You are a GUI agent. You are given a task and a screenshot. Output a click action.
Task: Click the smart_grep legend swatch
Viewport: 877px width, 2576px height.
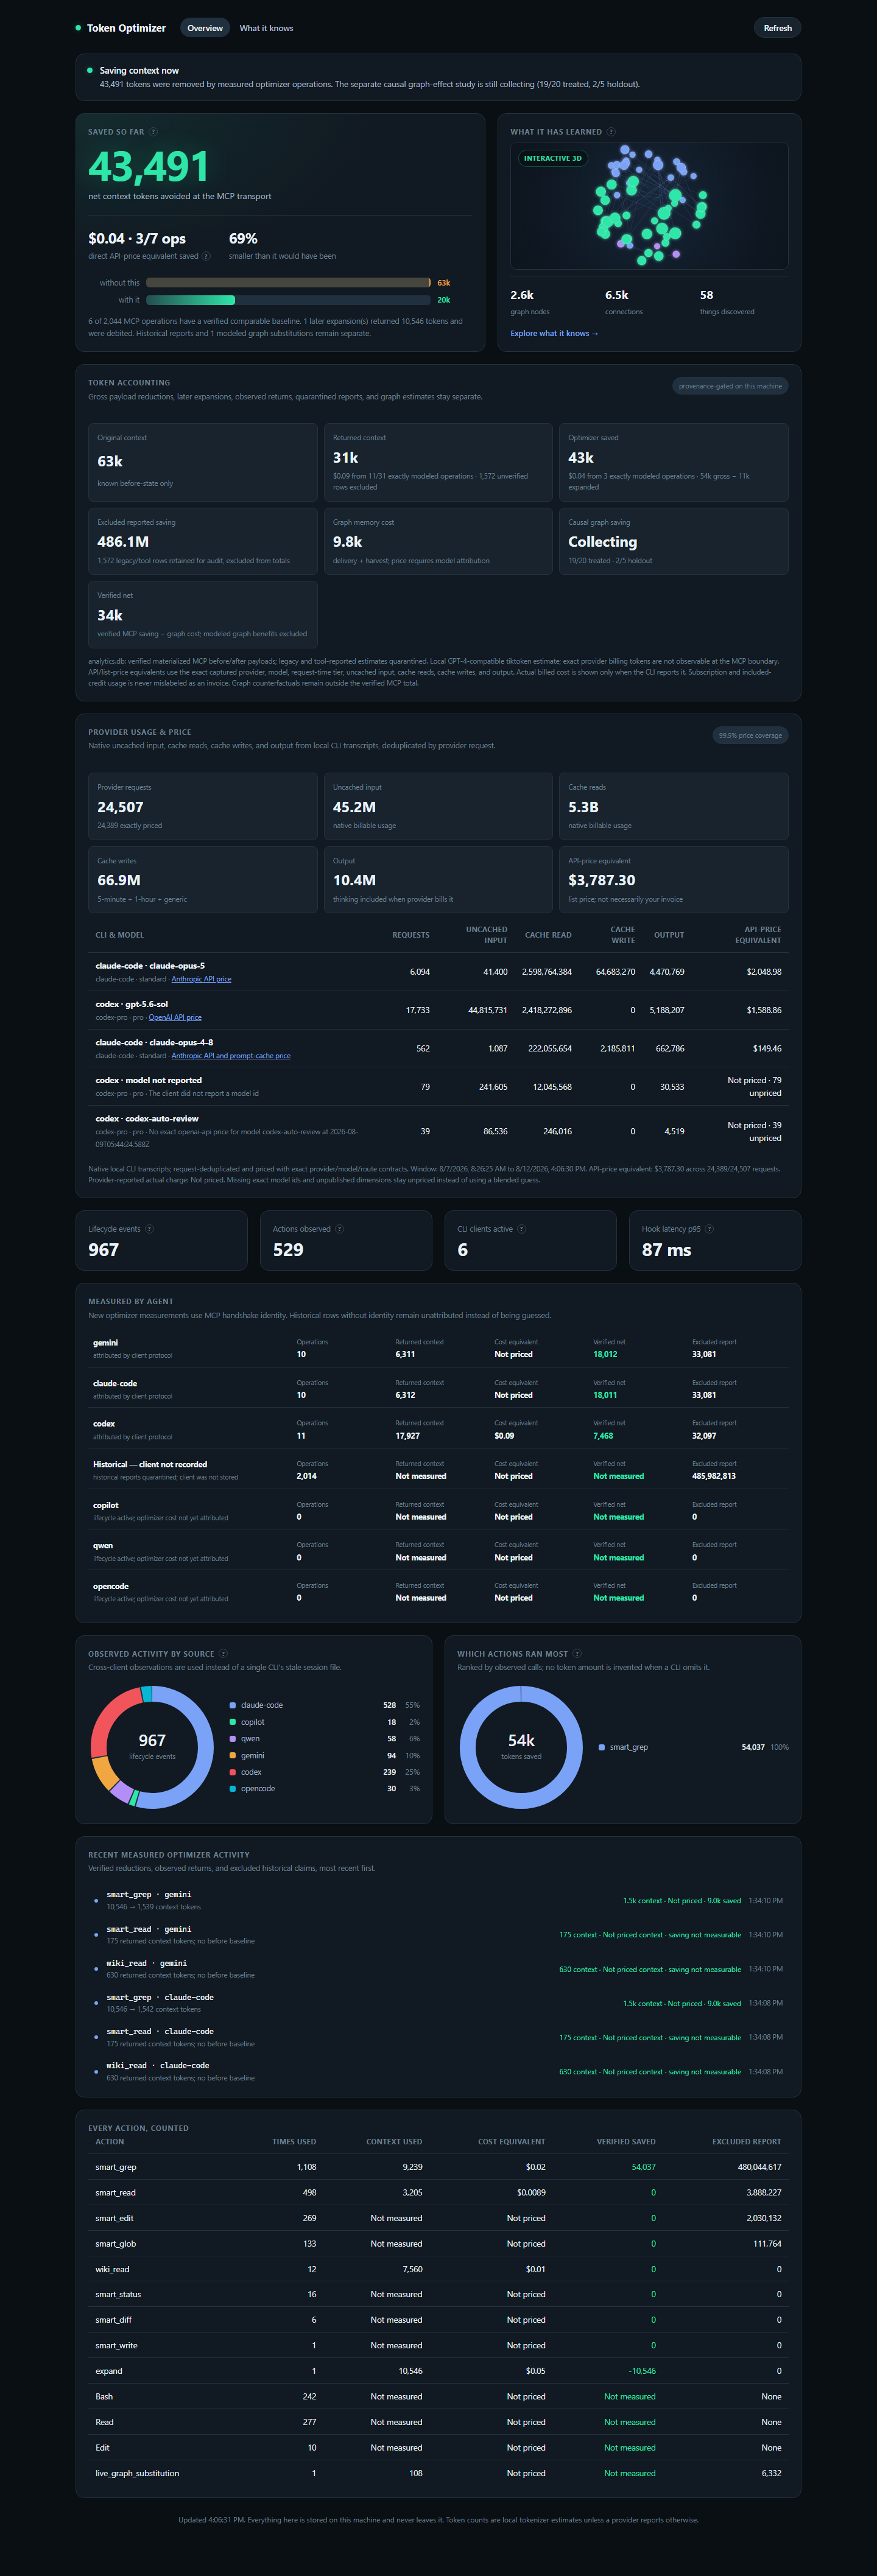click(601, 1747)
